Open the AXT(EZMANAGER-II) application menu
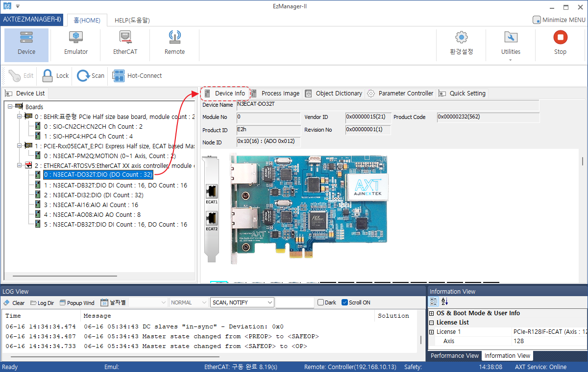This screenshot has height=372, width=588. tap(32, 20)
